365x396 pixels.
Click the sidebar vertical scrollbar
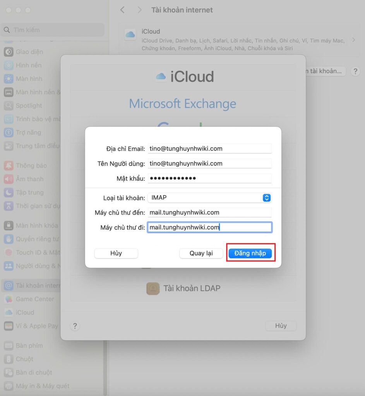tap(105, 367)
